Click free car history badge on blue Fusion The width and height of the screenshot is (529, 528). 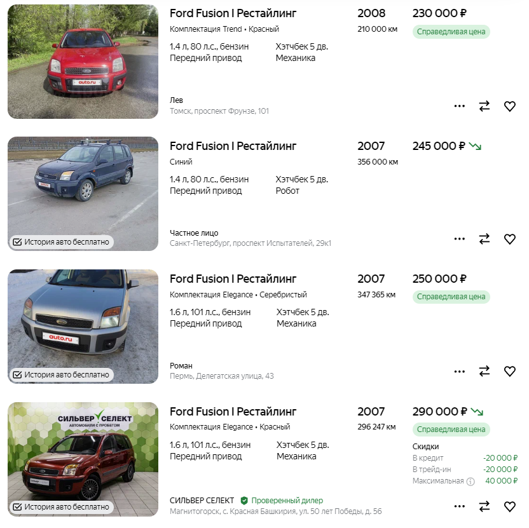(x=61, y=242)
